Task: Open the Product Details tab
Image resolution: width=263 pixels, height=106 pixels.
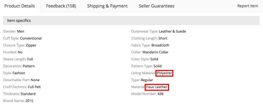Action: pos(20,6)
